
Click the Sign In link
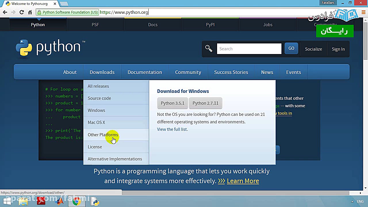[338, 49]
